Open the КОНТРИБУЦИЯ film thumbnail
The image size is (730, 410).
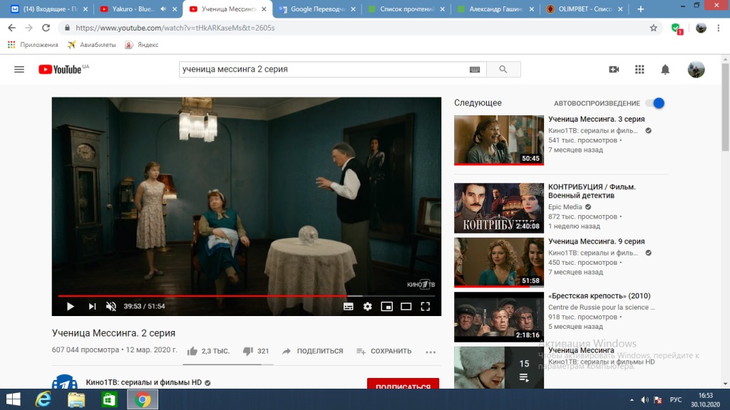498,209
